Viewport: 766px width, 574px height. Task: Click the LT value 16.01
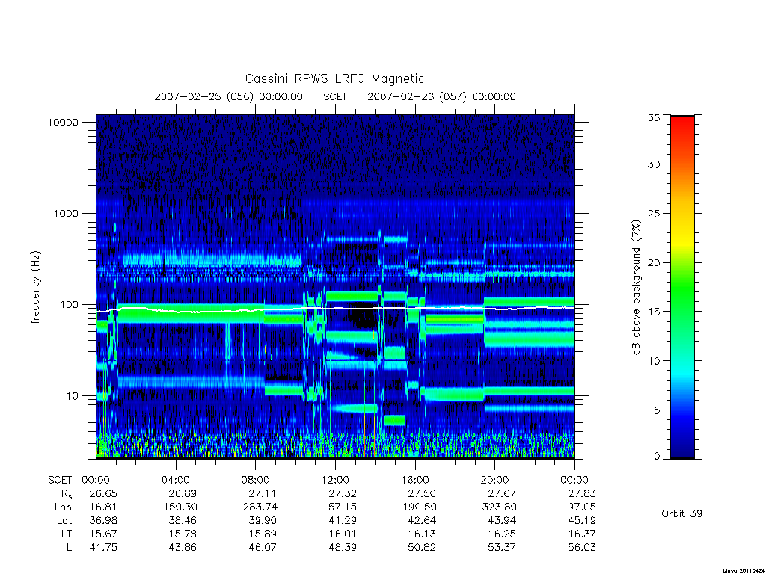click(343, 534)
